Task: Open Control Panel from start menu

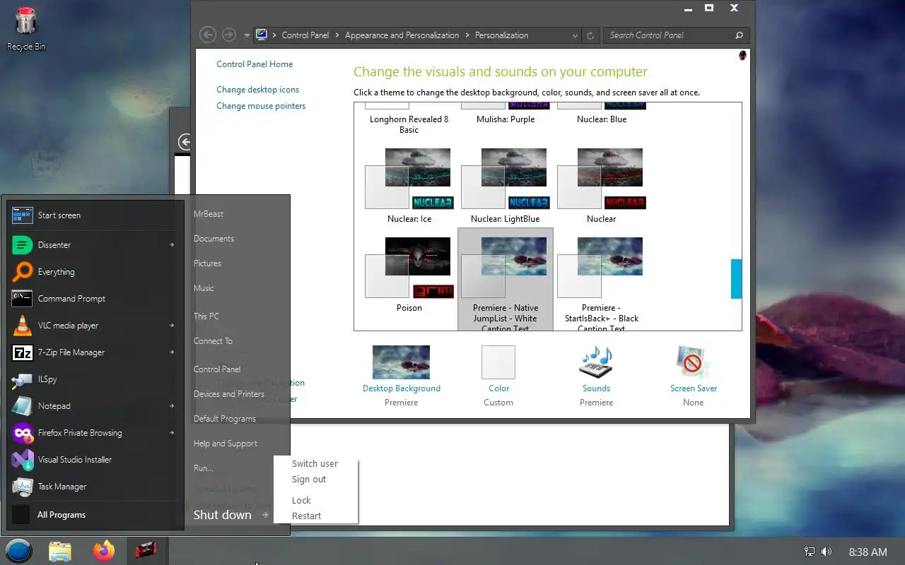Action: pyautogui.click(x=217, y=369)
